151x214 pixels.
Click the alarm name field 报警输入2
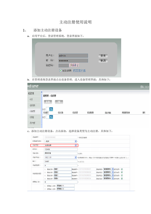65,189
